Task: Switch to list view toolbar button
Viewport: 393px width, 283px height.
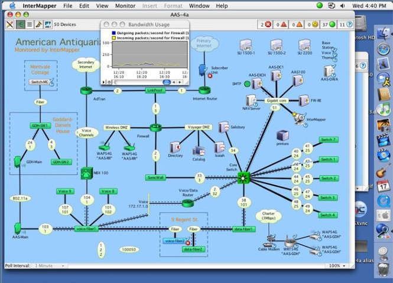Action: [x=30, y=25]
